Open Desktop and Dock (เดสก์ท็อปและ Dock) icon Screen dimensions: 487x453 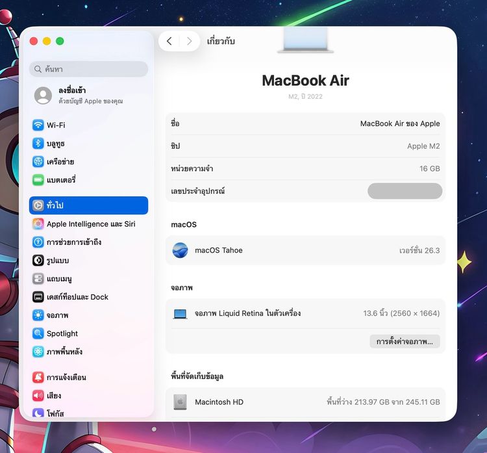(x=38, y=297)
